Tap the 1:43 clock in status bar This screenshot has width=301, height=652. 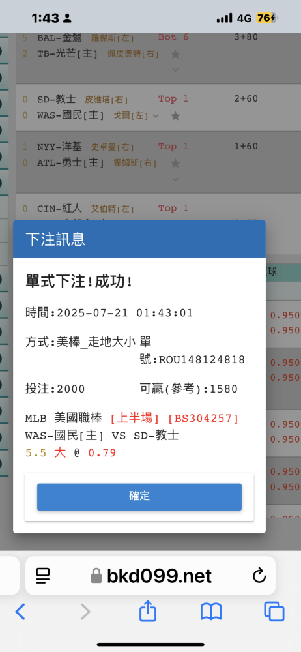tap(46, 18)
